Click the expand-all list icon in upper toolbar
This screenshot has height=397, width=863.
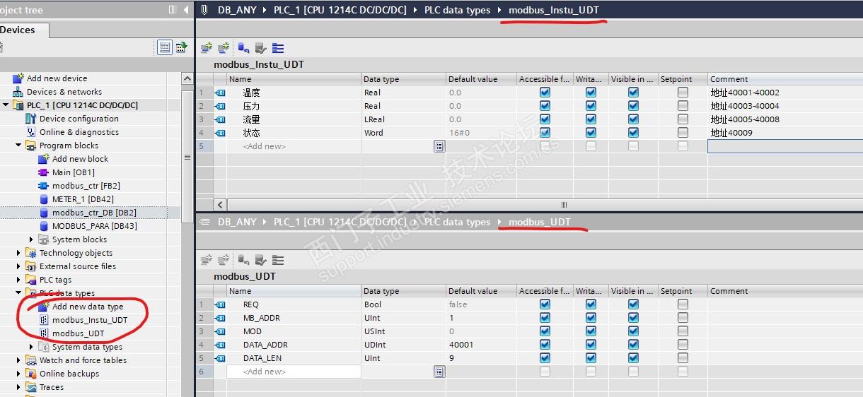click(x=278, y=48)
